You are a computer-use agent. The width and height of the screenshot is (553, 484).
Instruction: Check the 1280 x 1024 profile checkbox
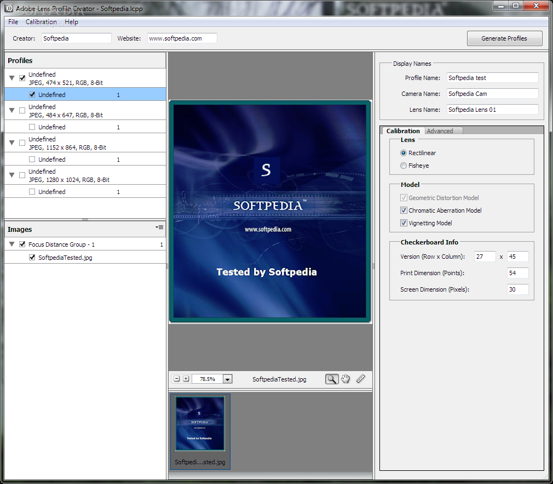(22, 175)
